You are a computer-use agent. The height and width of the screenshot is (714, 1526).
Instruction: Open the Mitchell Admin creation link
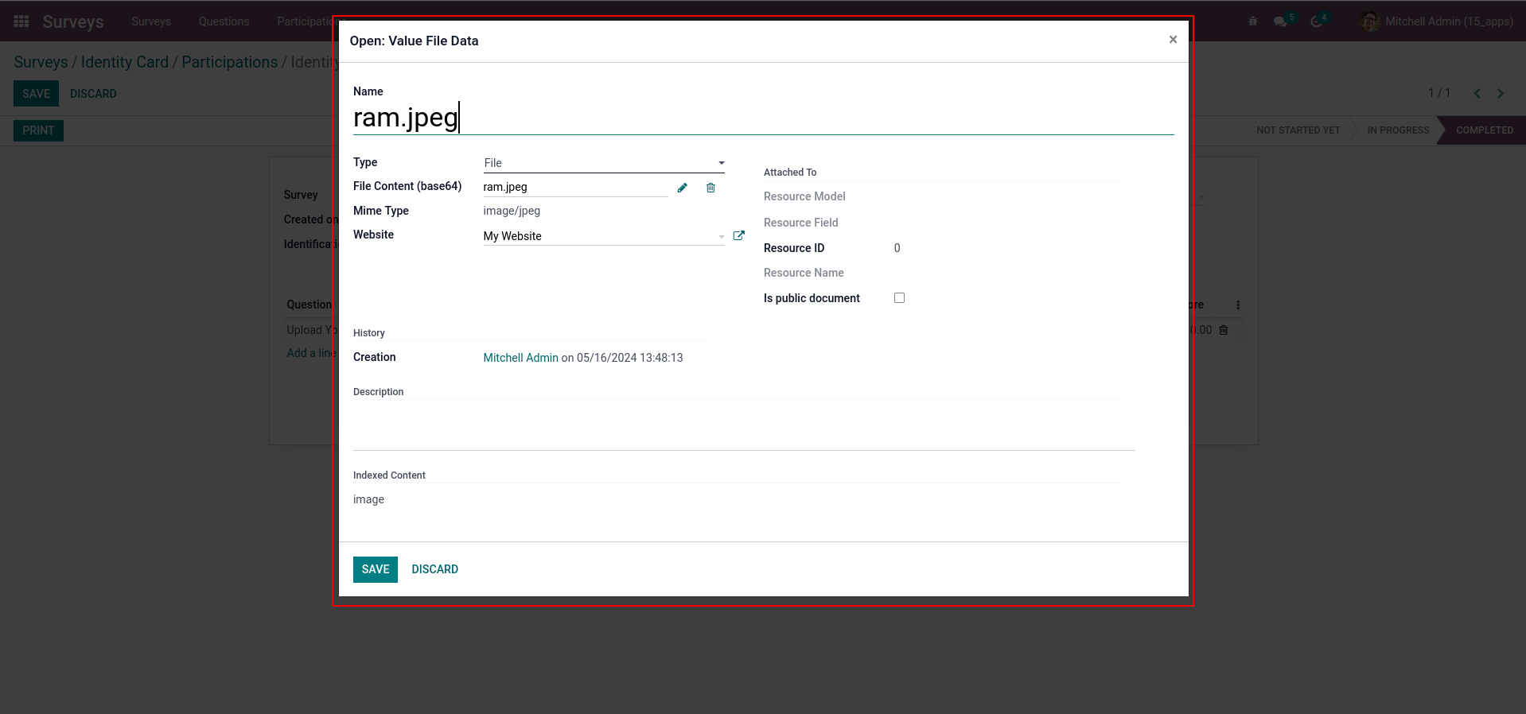520,358
